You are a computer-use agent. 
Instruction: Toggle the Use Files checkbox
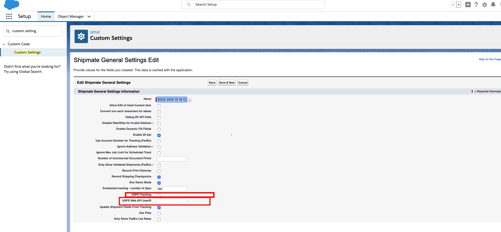[x=159, y=214]
